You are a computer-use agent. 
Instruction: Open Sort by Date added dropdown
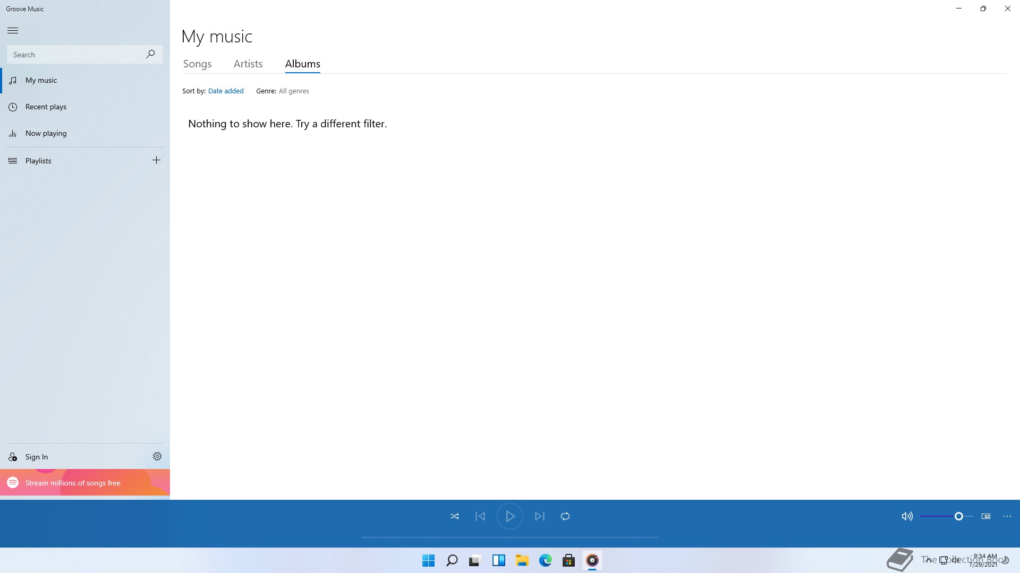point(226,91)
